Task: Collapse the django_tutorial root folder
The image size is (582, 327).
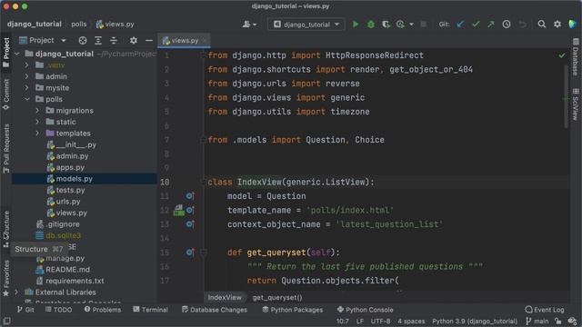Action: click(x=17, y=54)
